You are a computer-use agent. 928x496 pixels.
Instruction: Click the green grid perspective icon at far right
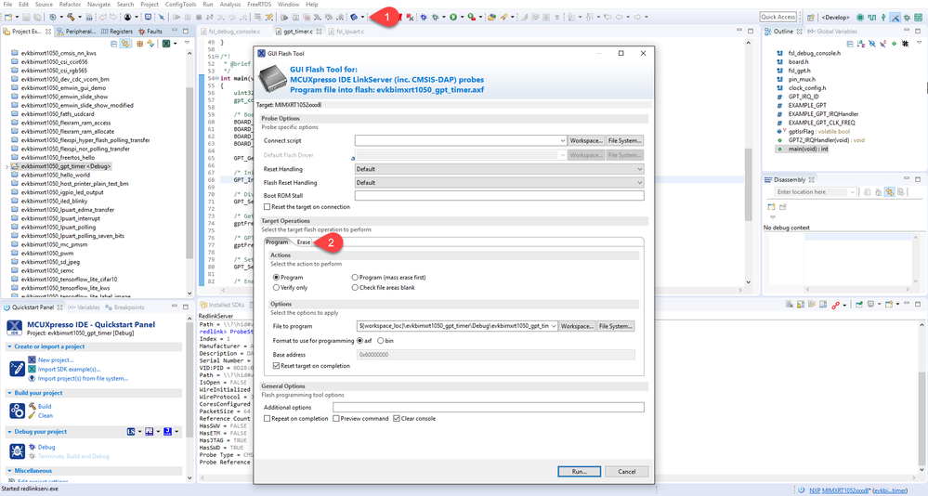click(918, 17)
